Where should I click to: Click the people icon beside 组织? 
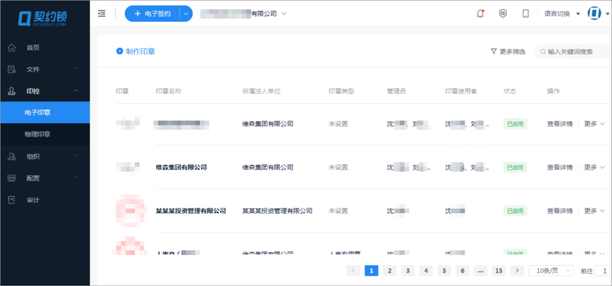[x=12, y=157]
